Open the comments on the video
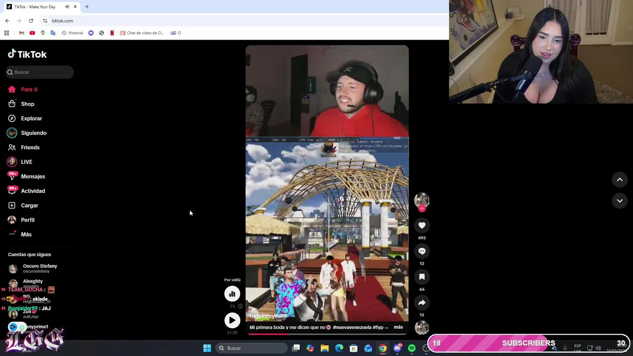 422,251
